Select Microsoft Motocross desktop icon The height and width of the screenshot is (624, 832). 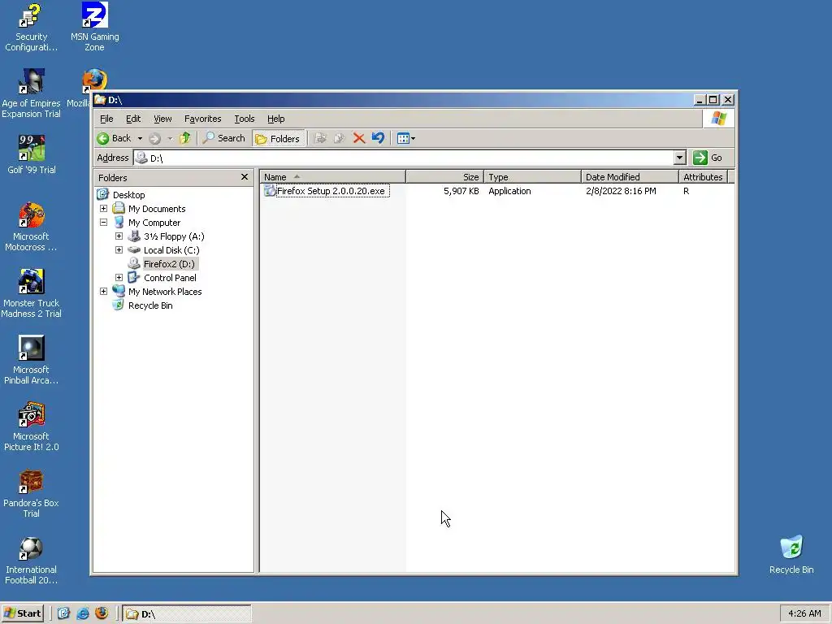click(x=31, y=227)
